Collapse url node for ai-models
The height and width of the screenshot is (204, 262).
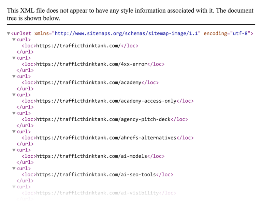pos(14,150)
